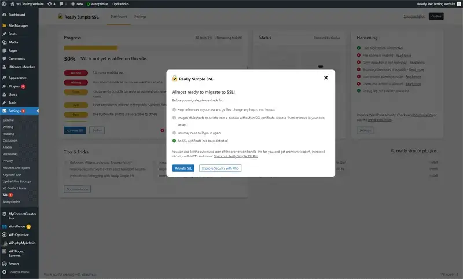The height and width of the screenshot is (279, 463).
Task: Click the updates counter icon
Action: [52, 4]
